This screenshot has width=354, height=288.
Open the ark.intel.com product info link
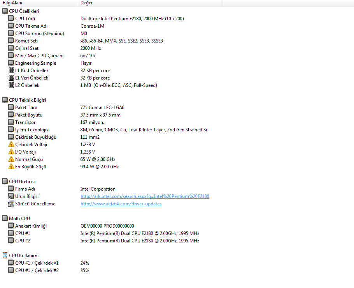coord(145,196)
